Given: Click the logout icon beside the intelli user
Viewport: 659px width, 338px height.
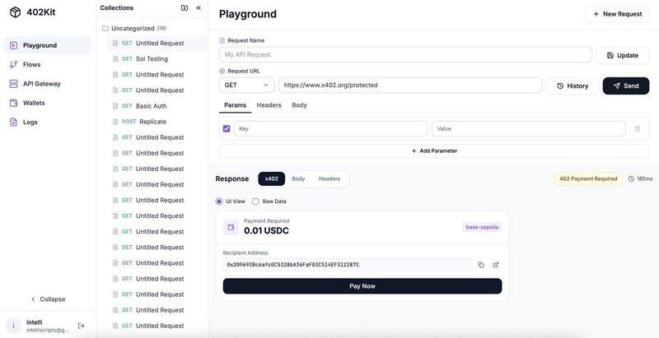Looking at the screenshot, I should tap(81, 326).
